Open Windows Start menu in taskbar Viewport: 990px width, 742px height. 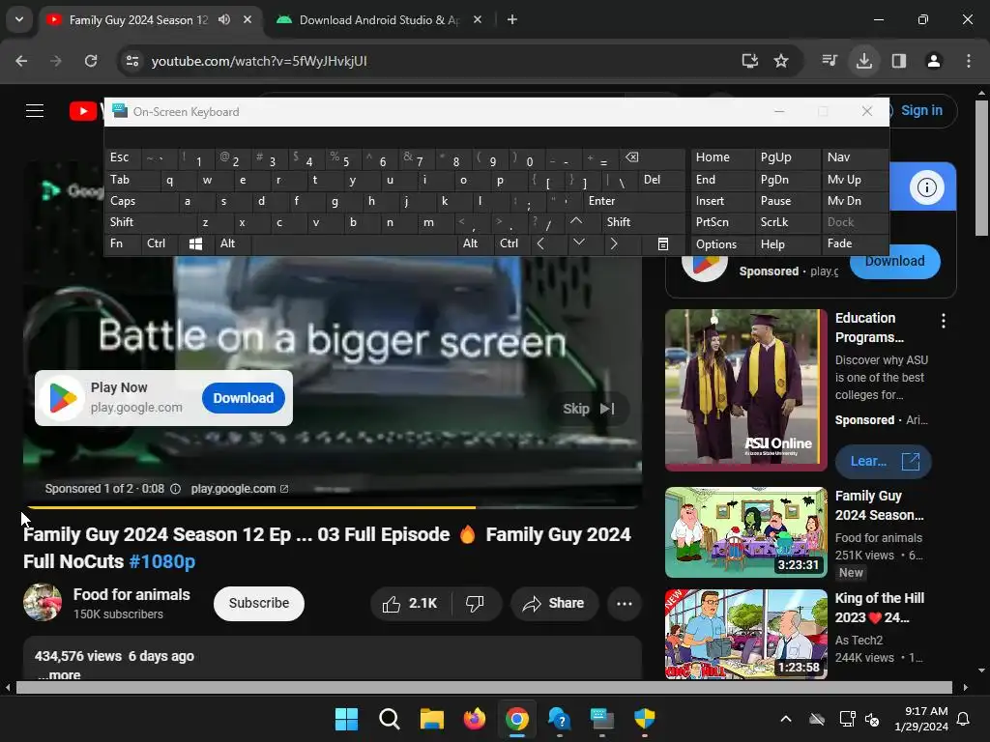(x=346, y=719)
